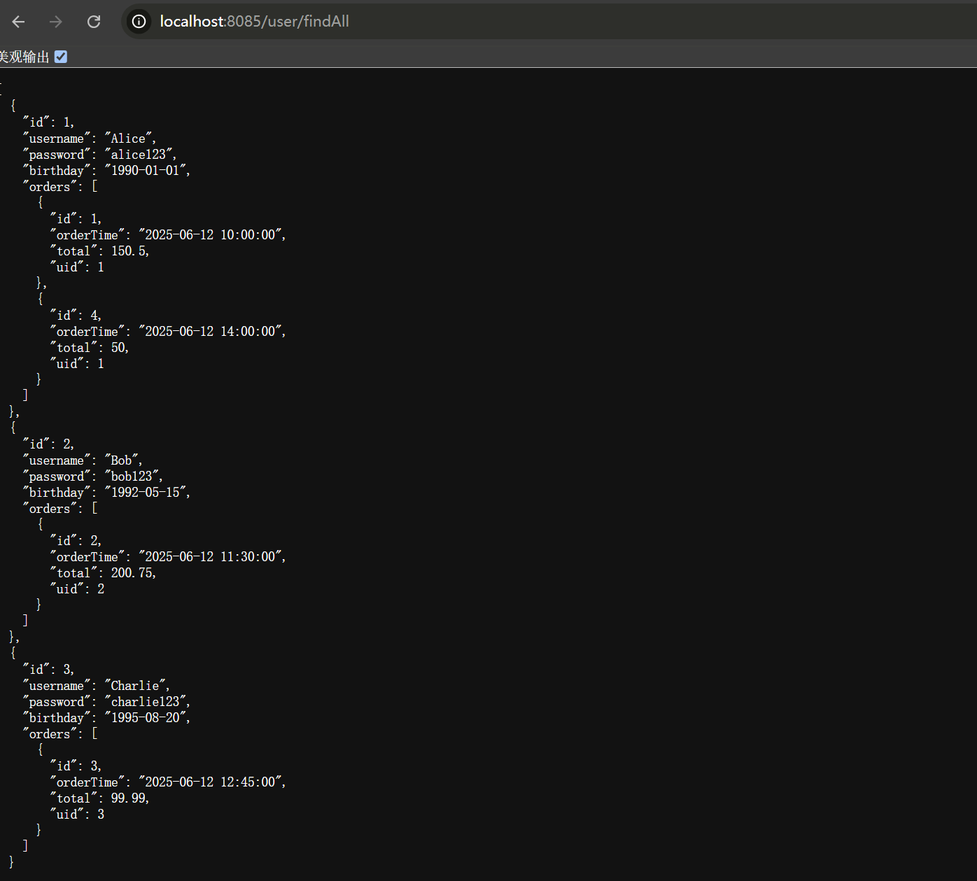The width and height of the screenshot is (977, 881).
Task: Click the orderTime value 2025-06-12 12:45:00
Action: pyautogui.click(x=211, y=782)
